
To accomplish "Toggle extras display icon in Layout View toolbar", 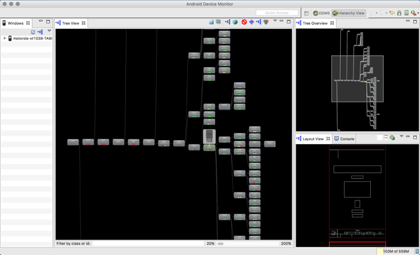I will point(386,138).
